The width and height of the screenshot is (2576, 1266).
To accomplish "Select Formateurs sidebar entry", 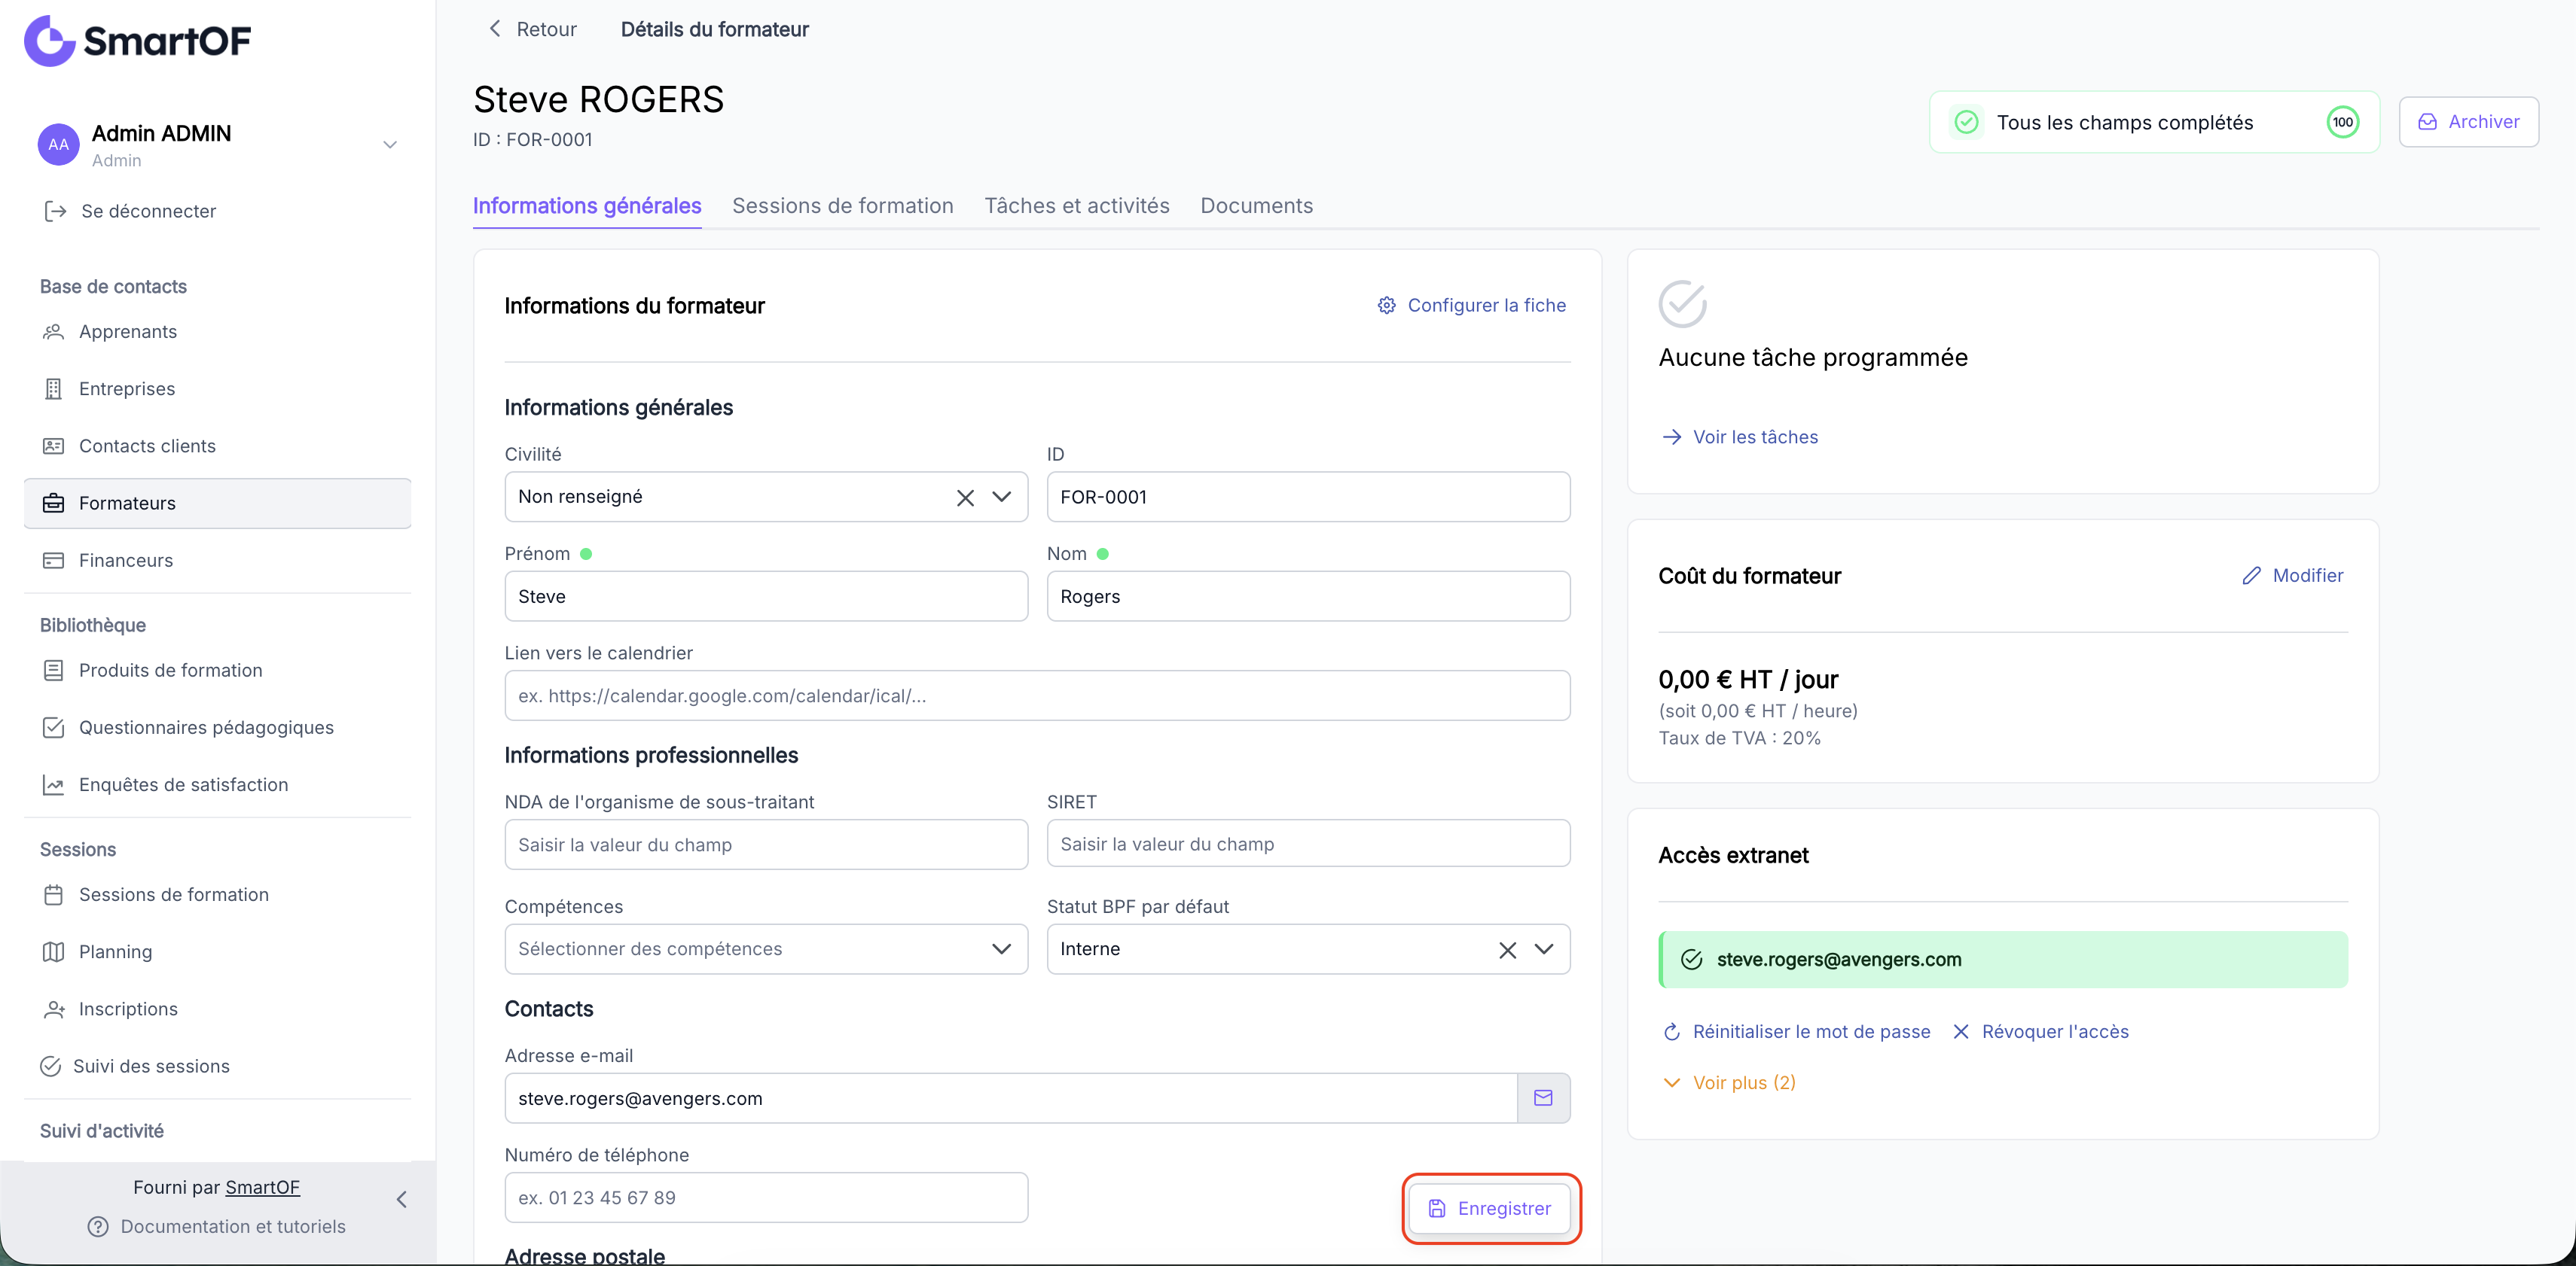I will (217, 503).
